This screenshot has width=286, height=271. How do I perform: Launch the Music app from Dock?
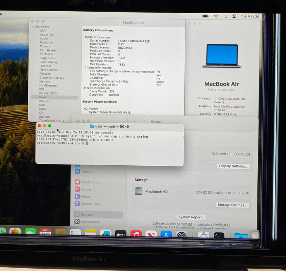136,234
